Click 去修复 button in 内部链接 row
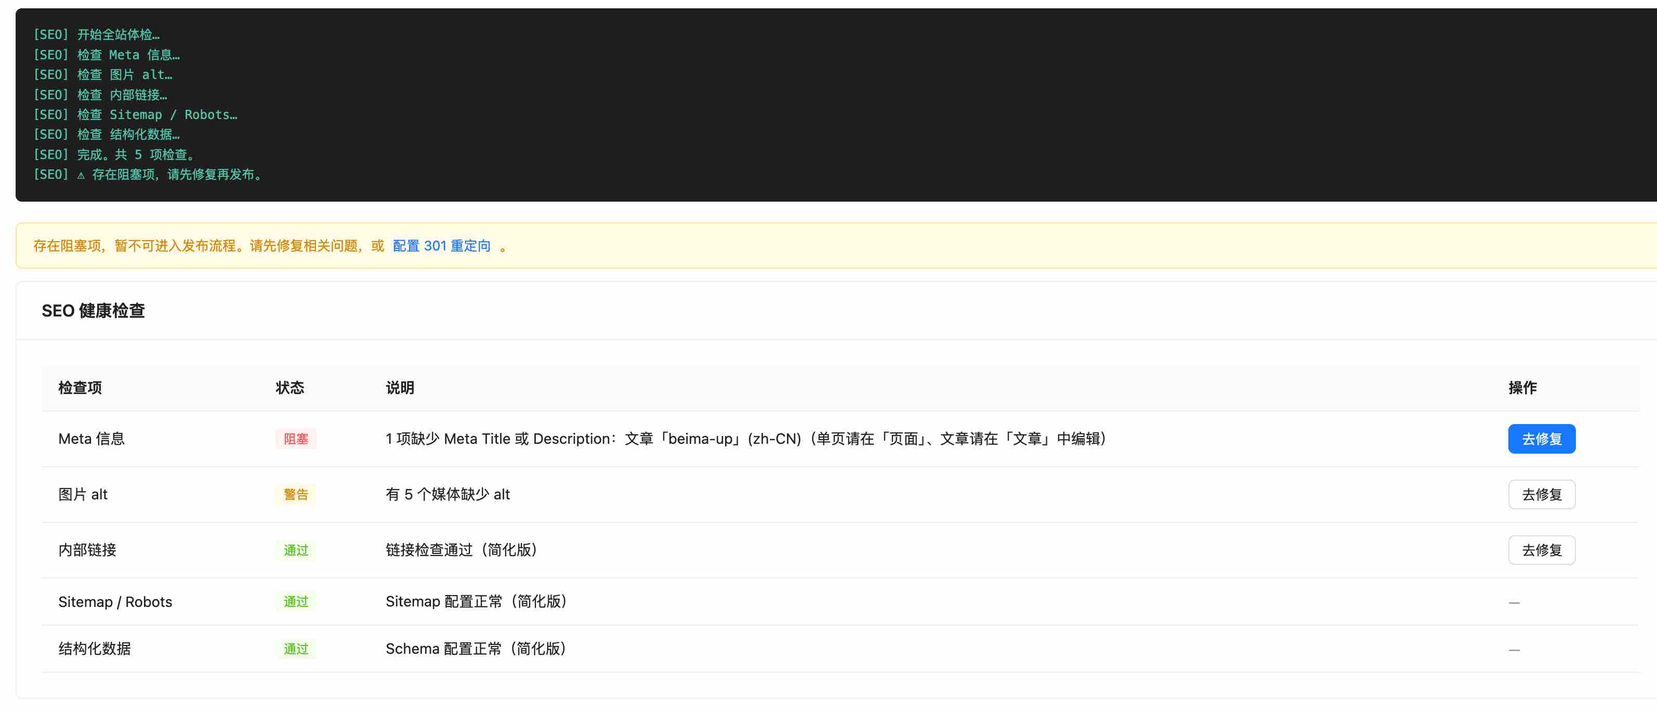The width and height of the screenshot is (1657, 713). coord(1541,550)
